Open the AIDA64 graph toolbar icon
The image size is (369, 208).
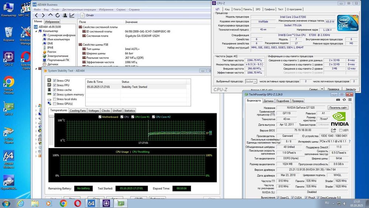coord(72,15)
